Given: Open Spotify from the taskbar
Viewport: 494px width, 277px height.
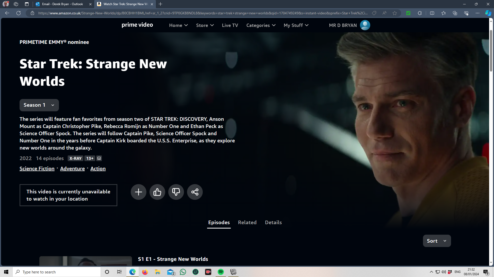Looking at the screenshot, I should coord(220,272).
